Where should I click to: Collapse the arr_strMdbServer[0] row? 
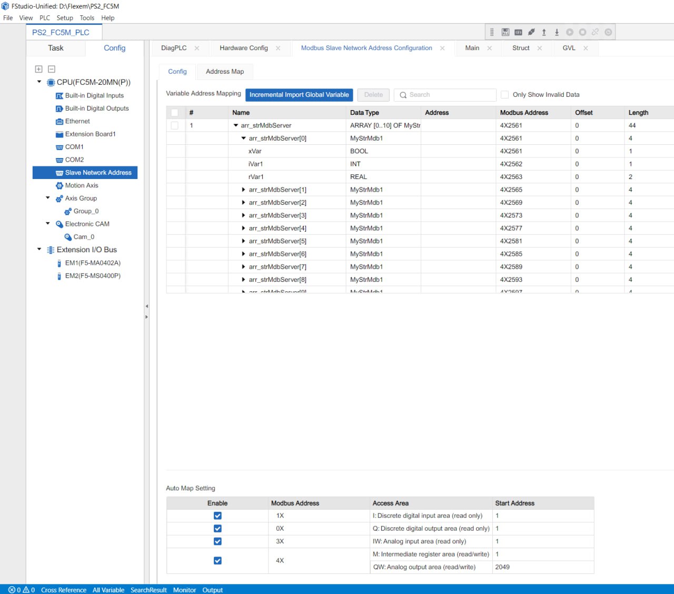pos(244,138)
